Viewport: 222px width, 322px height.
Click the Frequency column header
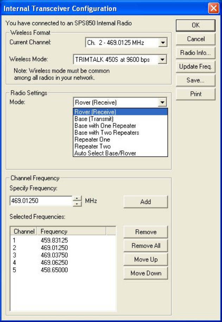[71, 231]
